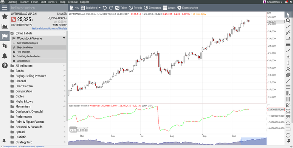Click the pin icon in left sidebar
The height and width of the screenshot is (148, 293).
(4, 141)
